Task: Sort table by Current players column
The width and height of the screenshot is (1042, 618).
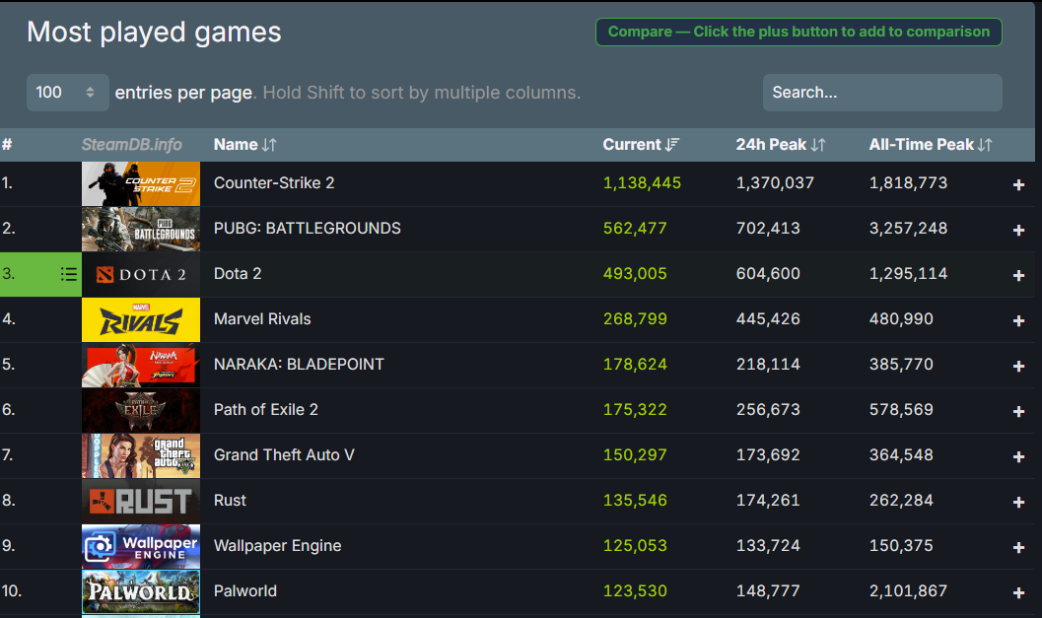Action: coord(641,144)
